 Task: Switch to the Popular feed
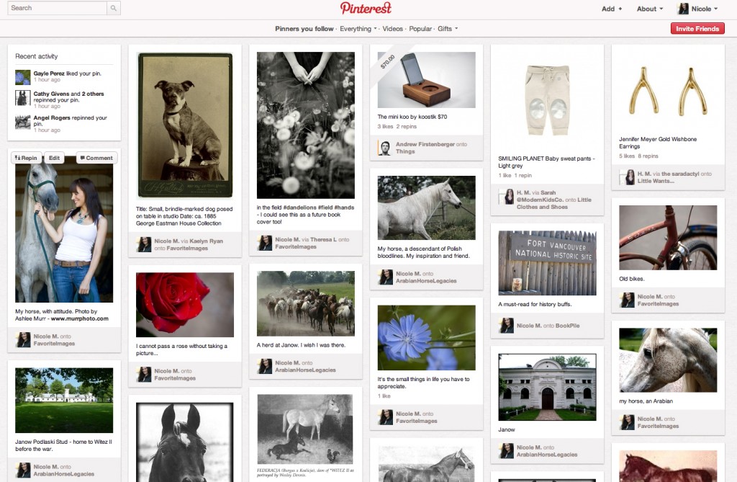pos(420,29)
